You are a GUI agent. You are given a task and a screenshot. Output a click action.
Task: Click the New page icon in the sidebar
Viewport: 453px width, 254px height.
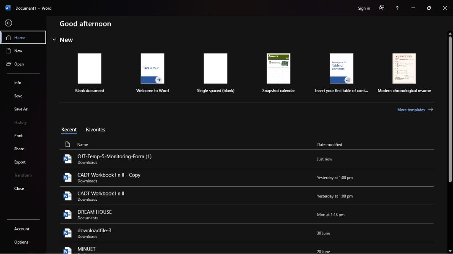9,51
